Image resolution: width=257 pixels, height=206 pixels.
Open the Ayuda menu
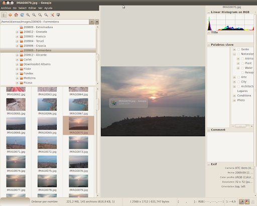[x=48, y=8]
